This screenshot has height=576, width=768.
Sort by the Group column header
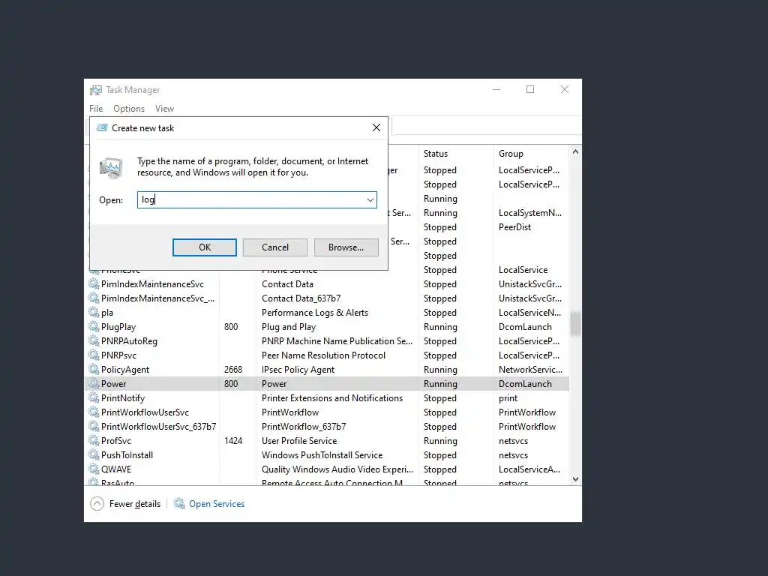point(511,153)
